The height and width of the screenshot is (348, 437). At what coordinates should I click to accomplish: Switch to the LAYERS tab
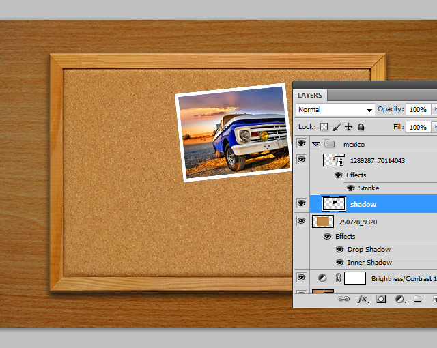click(310, 96)
